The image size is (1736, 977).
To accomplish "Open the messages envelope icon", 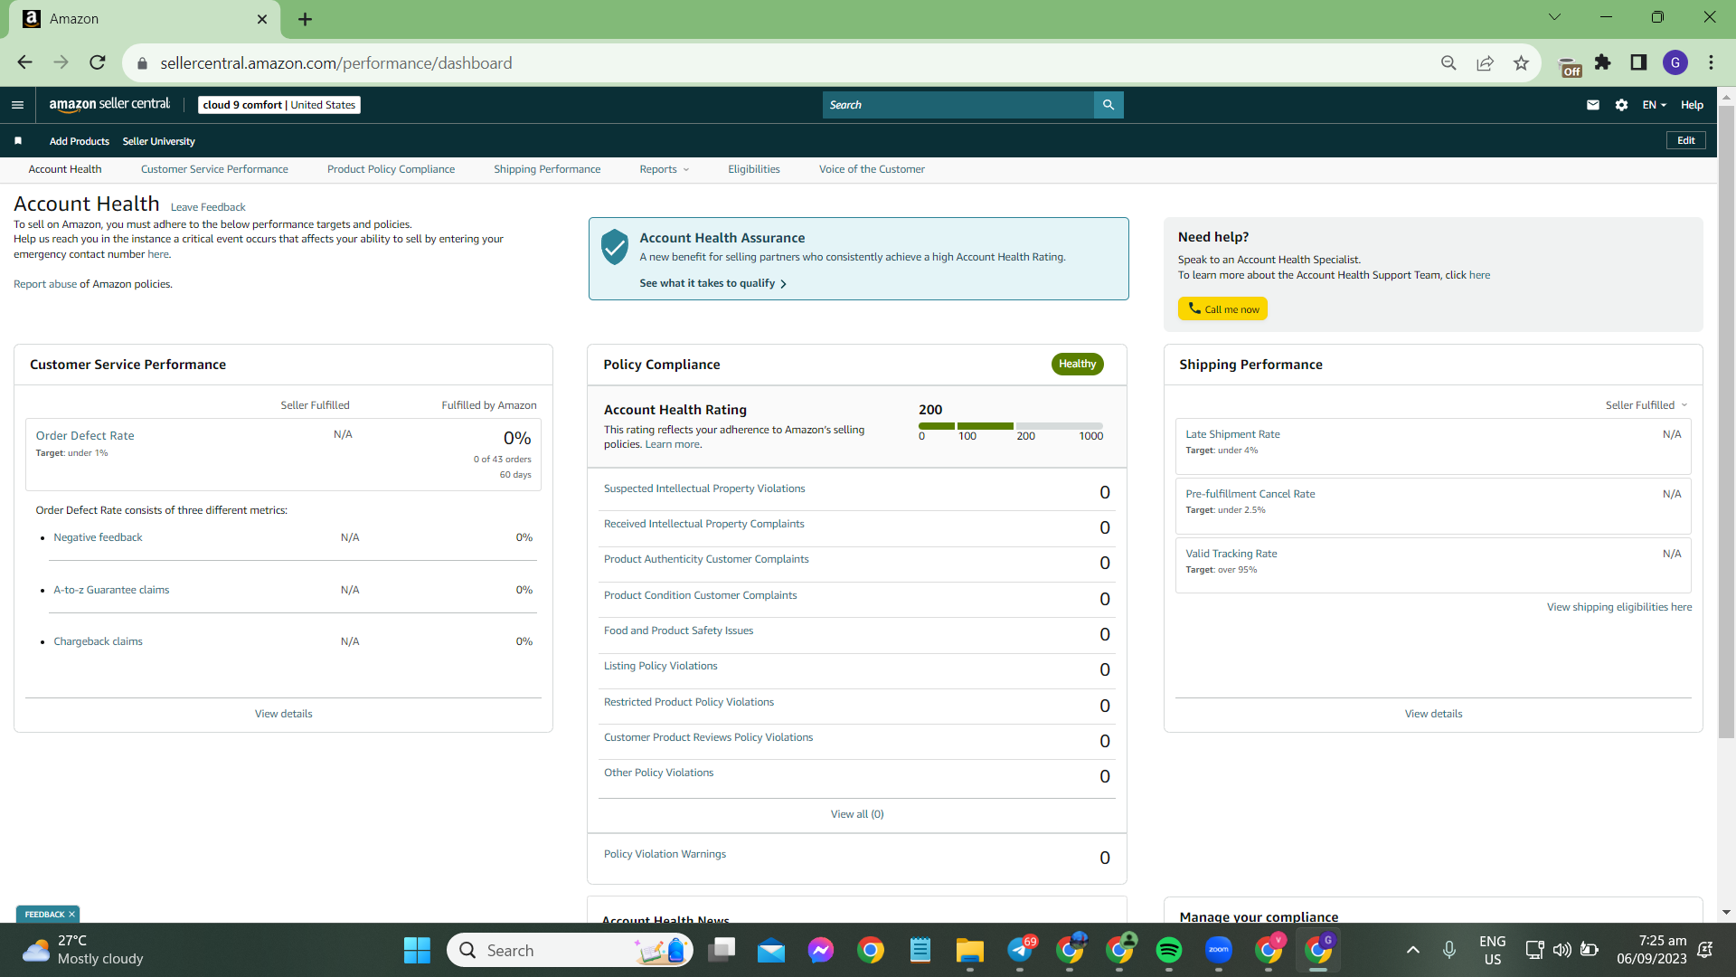I will [x=1593, y=105].
